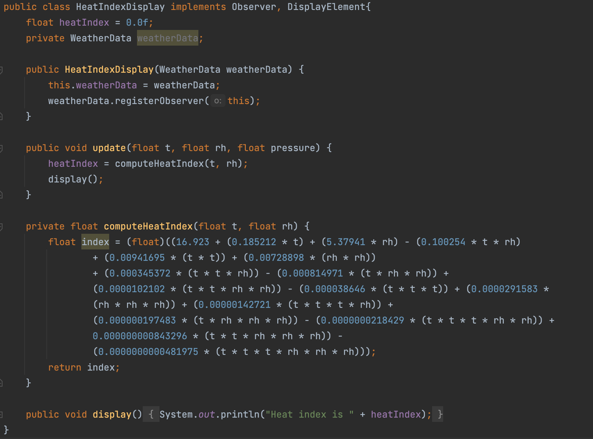
Task: Click the (float) cast keyword
Action: coord(145,242)
